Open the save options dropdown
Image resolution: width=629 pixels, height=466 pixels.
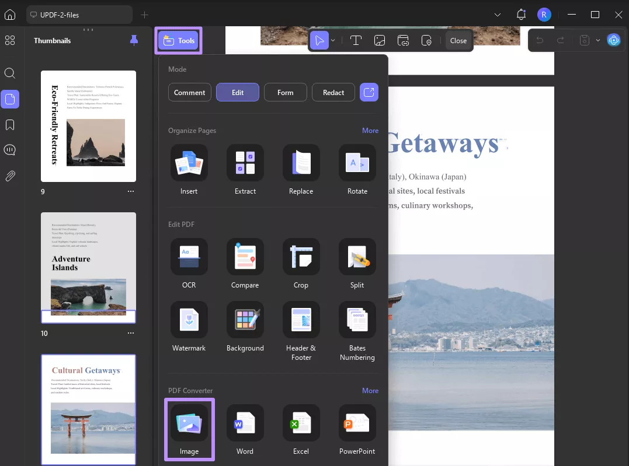click(x=597, y=40)
